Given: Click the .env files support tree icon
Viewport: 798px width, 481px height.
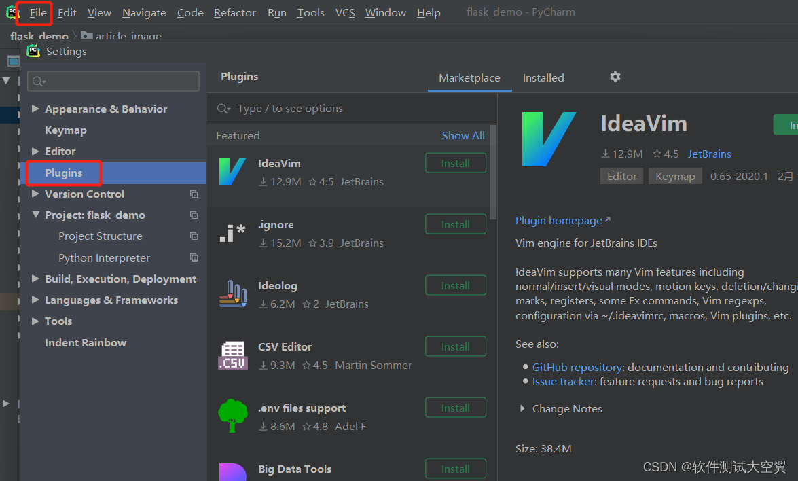Looking at the screenshot, I should point(232,416).
